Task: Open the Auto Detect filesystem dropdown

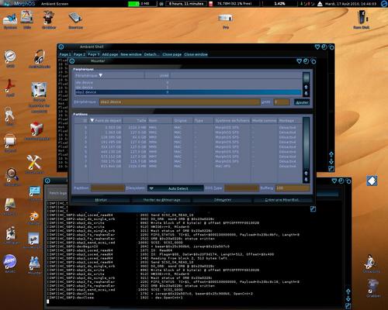Action: [175, 188]
